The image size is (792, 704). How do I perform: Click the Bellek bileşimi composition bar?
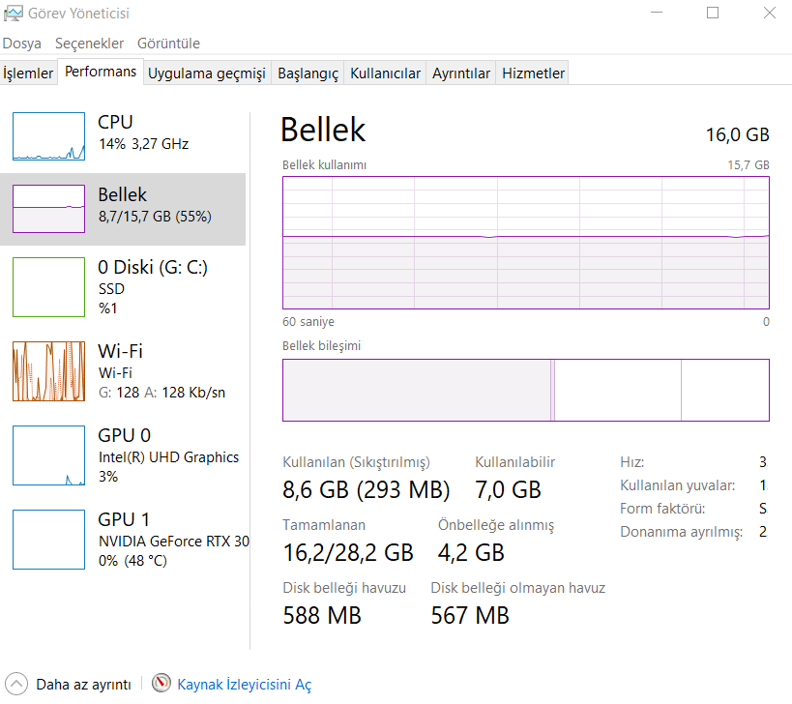(525, 390)
